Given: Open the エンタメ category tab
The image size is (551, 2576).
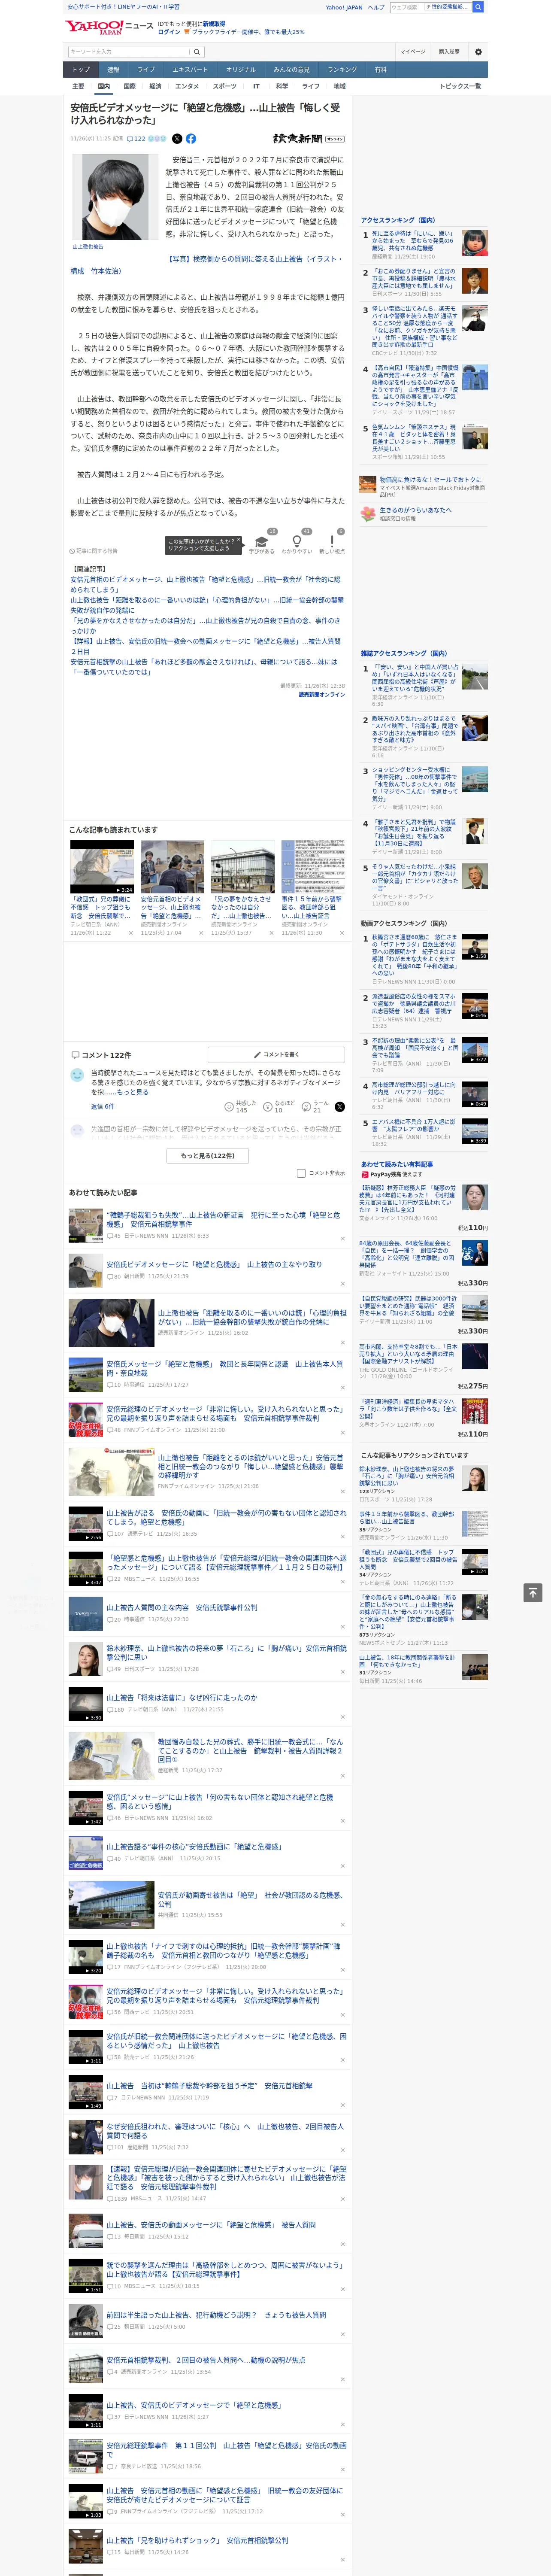Looking at the screenshot, I should click(x=187, y=86).
